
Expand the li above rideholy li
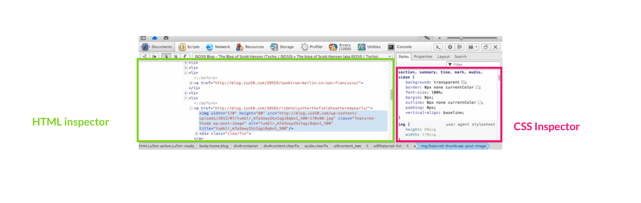[x=185, y=93]
